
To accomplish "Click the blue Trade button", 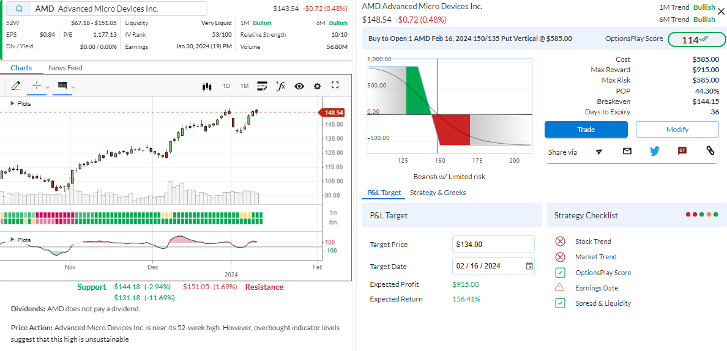I will pyautogui.click(x=586, y=130).
